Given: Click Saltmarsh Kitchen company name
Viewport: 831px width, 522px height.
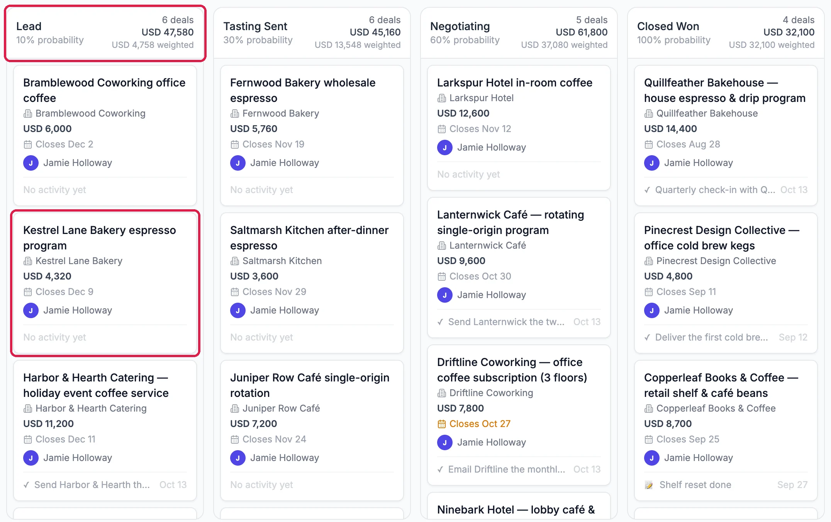Looking at the screenshot, I should point(282,261).
